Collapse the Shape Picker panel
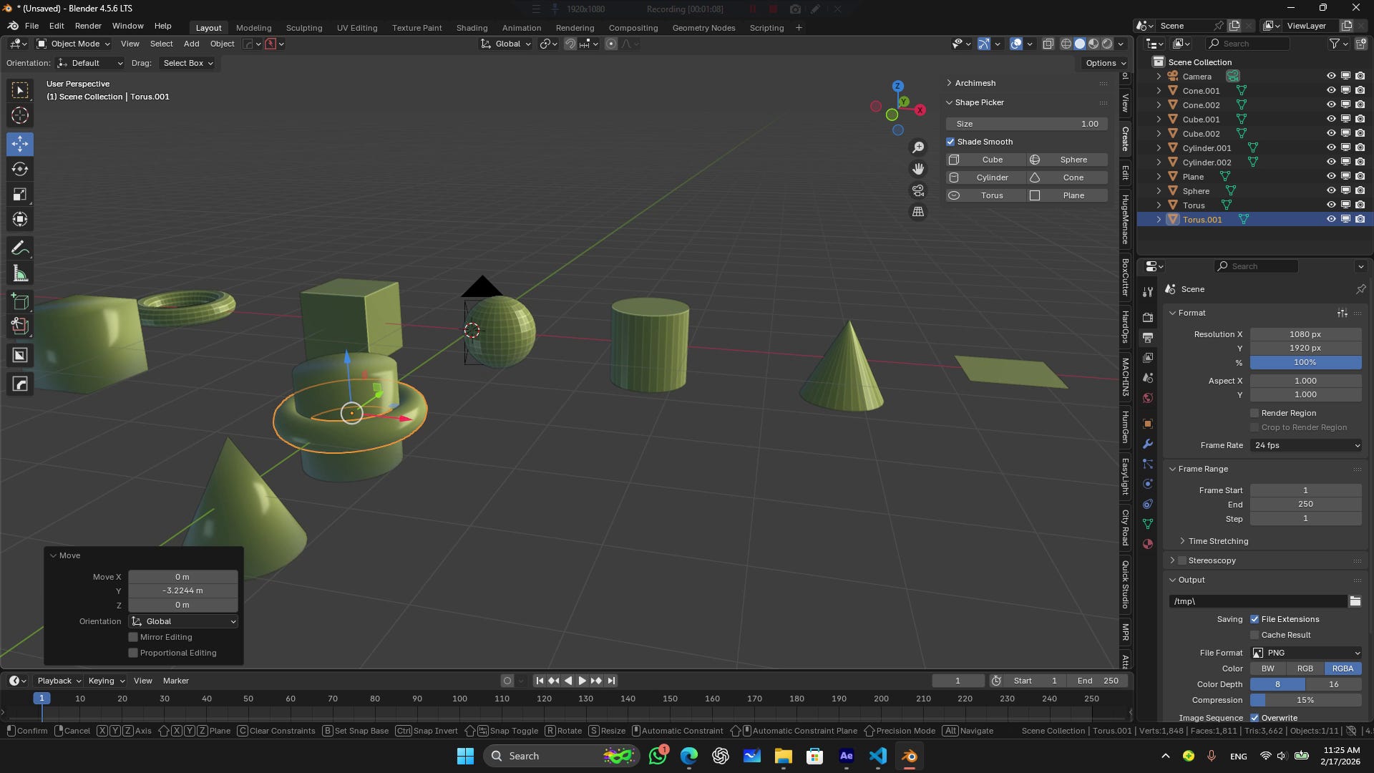 [978, 102]
